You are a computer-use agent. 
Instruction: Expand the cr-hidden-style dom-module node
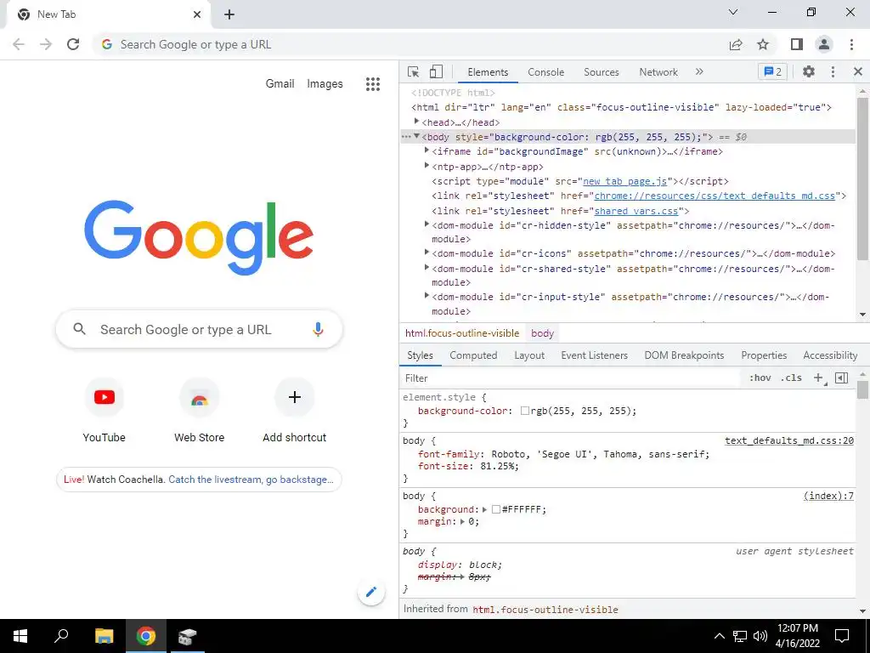pyautogui.click(x=427, y=224)
